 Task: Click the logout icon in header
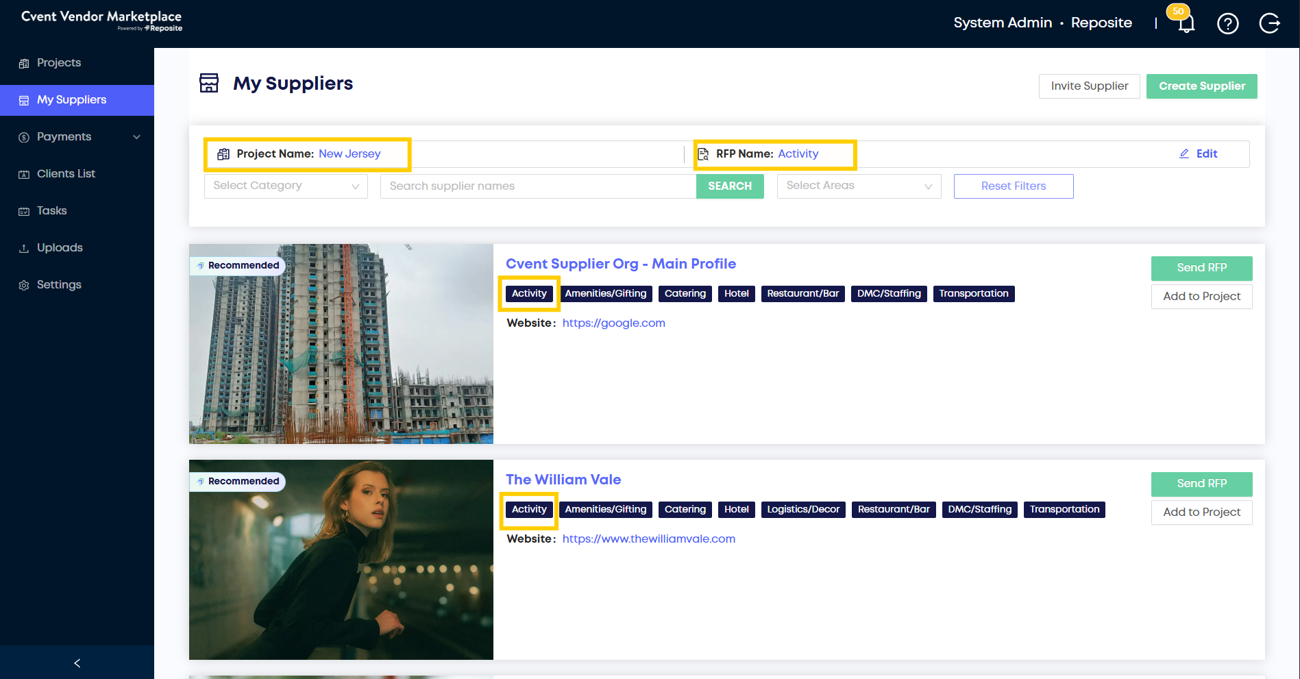(1269, 24)
